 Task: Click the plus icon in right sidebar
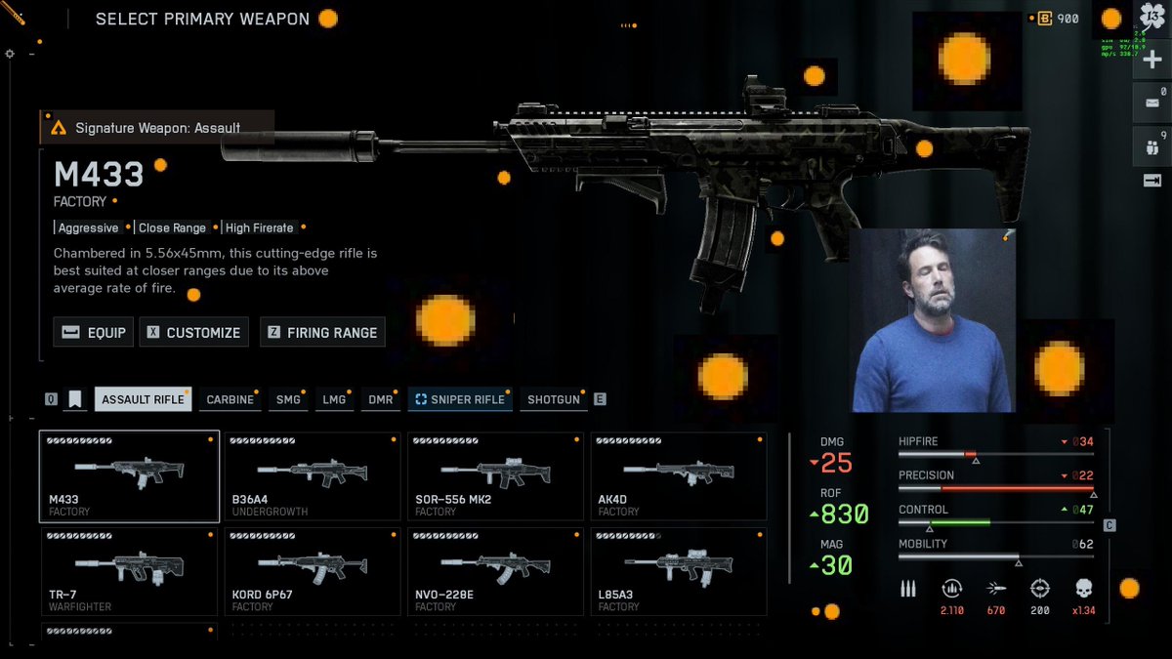tap(1152, 60)
